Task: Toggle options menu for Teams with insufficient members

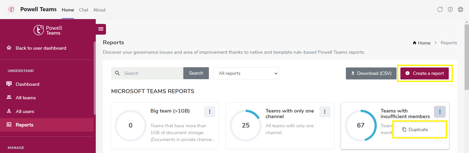Action: [x=440, y=112]
